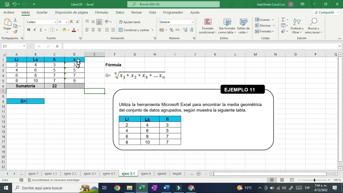The image size is (343, 193).
Task: Toggle Ajustar texto wrap text
Action: tap(130, 22)
